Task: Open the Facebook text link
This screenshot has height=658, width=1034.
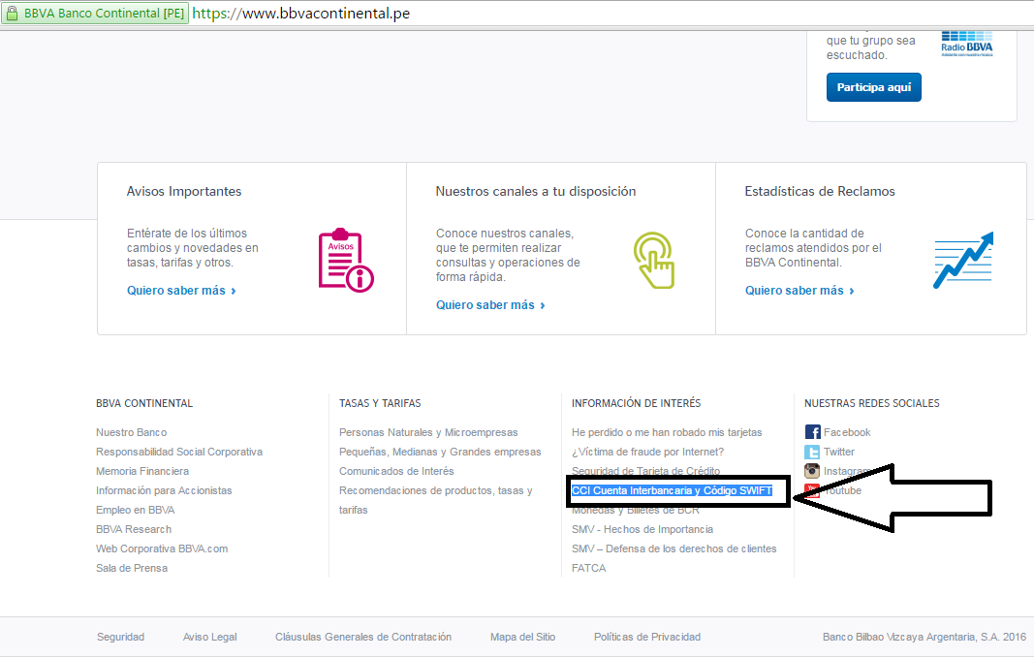Action: pos(847,432)
